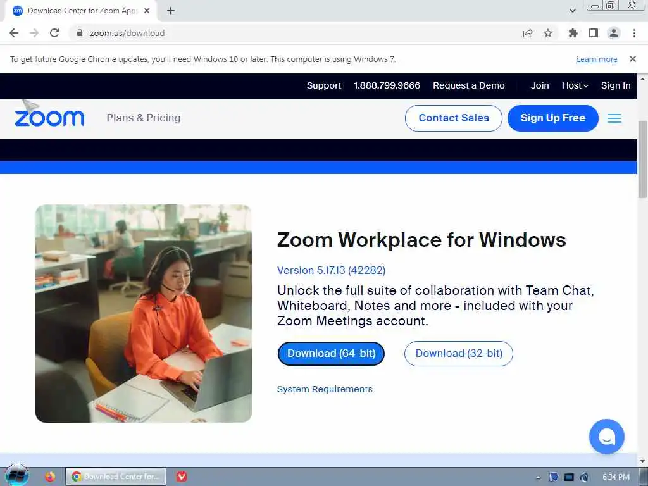Dismiss the Chrome update notification bar
648x486 pixels.
point(633,59)
